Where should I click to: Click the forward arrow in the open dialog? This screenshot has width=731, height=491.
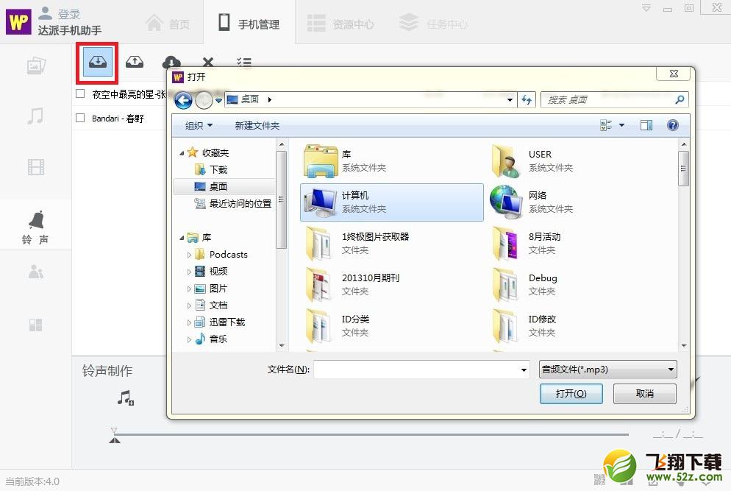(204, 100)
